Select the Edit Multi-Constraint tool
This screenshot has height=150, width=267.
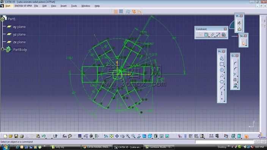coord(224,35)
